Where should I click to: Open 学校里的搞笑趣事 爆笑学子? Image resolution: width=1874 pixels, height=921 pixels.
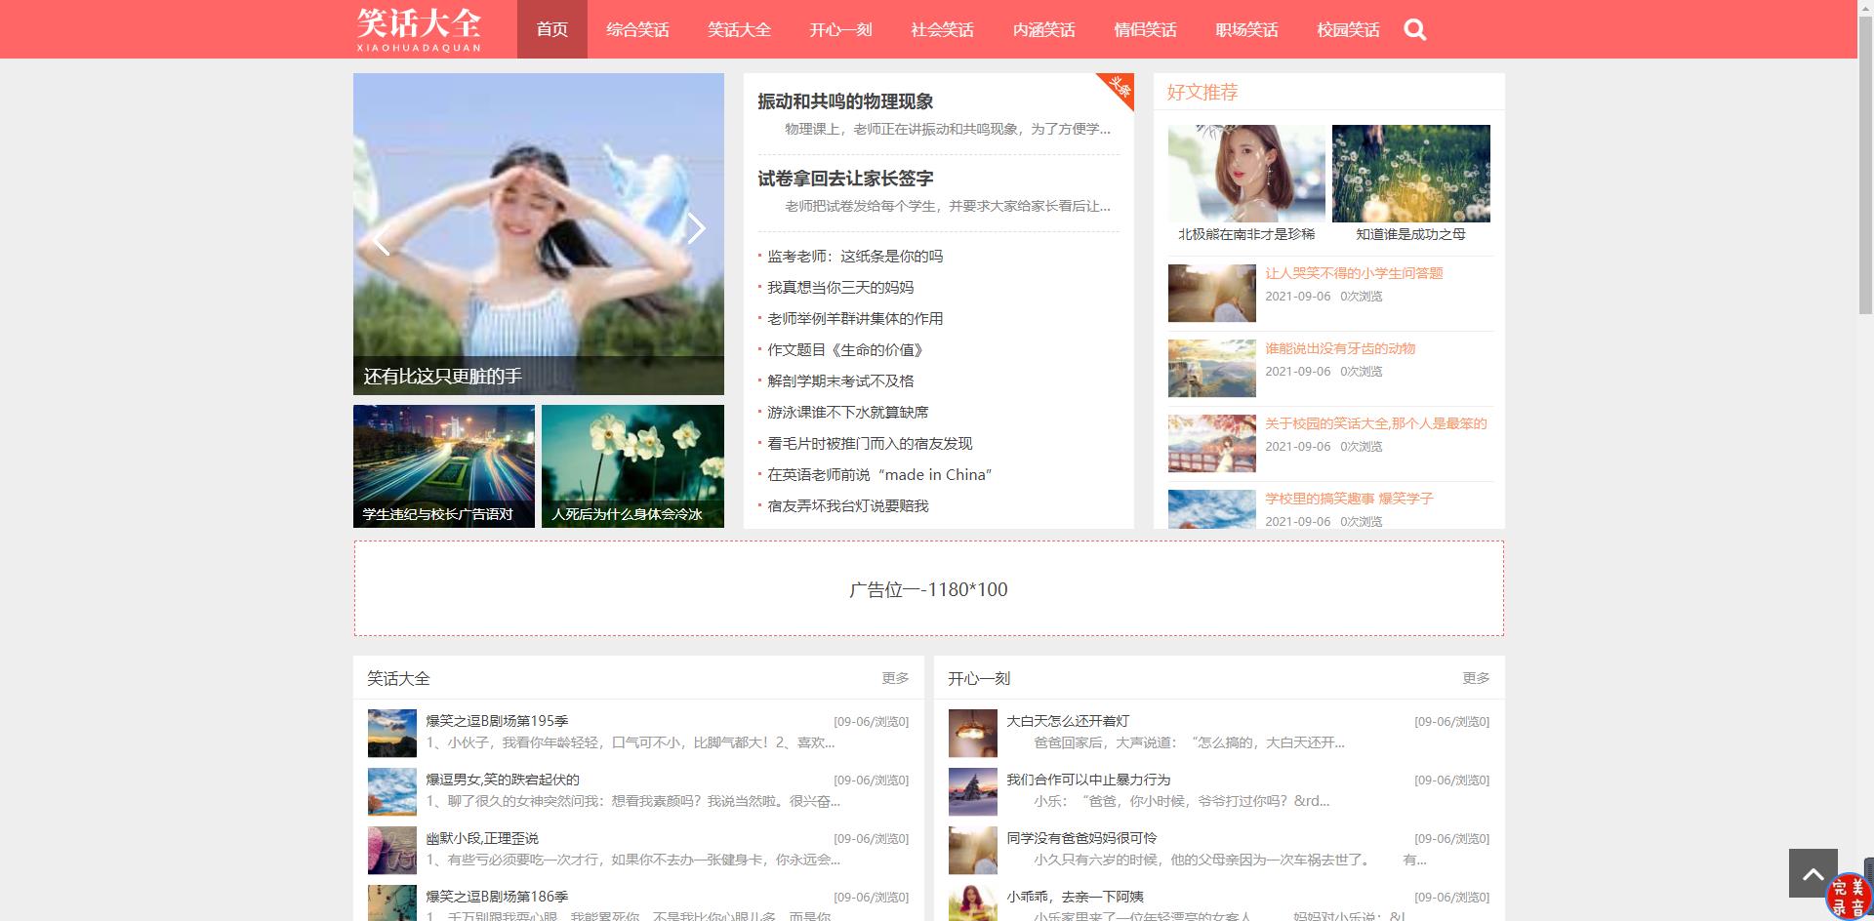1349,499
